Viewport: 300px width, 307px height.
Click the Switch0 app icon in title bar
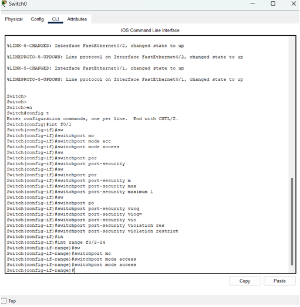coord(4,4)
